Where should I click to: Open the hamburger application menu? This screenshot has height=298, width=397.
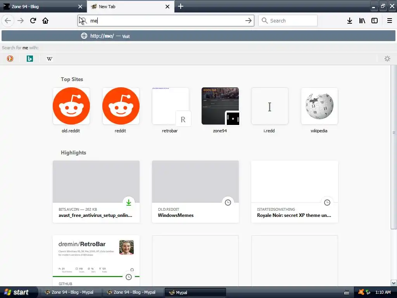coord(389,21)
